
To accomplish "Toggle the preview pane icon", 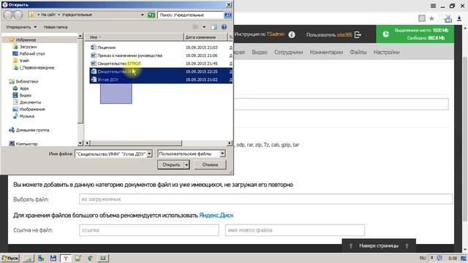I will 214,27.
